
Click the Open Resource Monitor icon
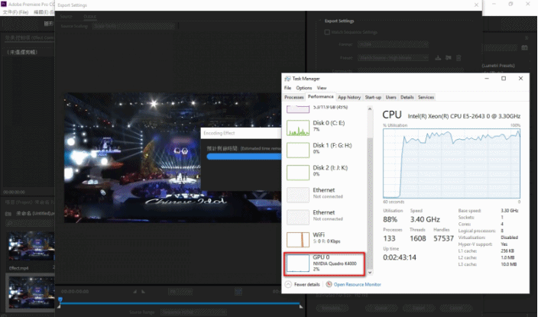[x=329, y=284]
